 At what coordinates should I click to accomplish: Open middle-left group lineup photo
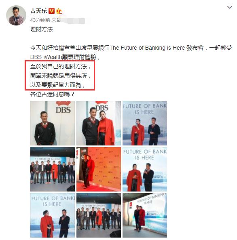[53, 169]
